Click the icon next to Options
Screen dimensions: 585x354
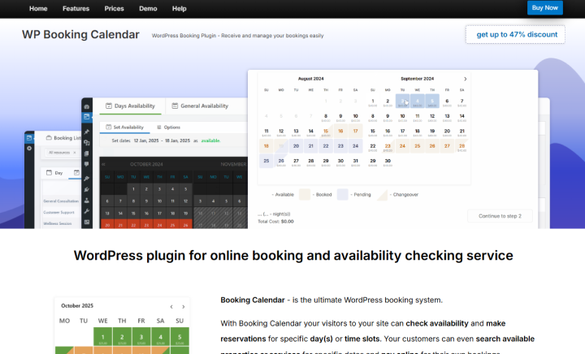[x=159, y=127]
